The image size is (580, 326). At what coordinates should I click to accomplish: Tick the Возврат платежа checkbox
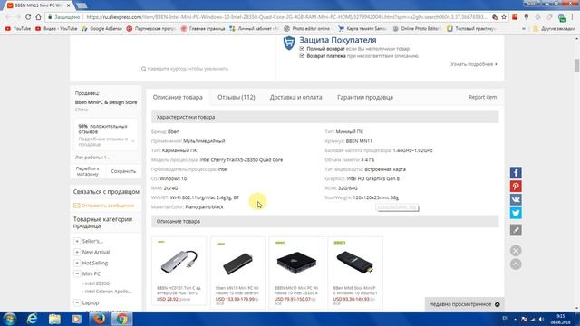tap(302, 56)
